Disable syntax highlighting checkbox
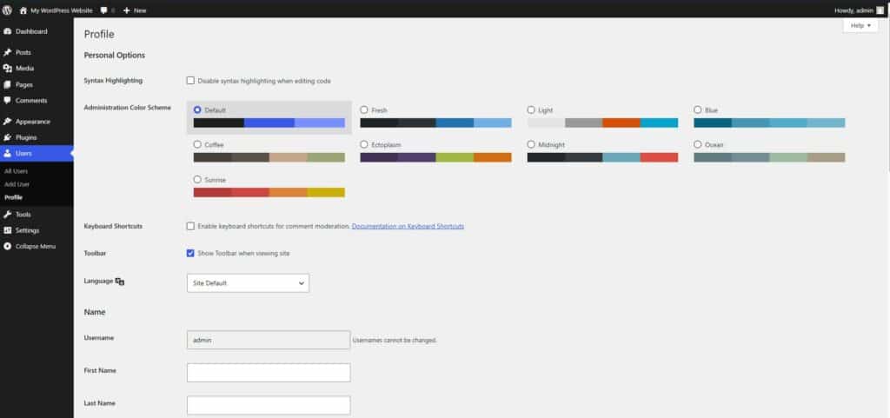This screenshot has height=418, width=890. [x=190, y=81]
